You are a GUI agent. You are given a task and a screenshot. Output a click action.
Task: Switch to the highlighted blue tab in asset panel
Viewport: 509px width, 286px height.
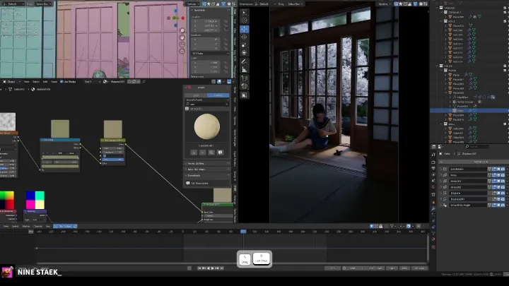click(218, 95)
